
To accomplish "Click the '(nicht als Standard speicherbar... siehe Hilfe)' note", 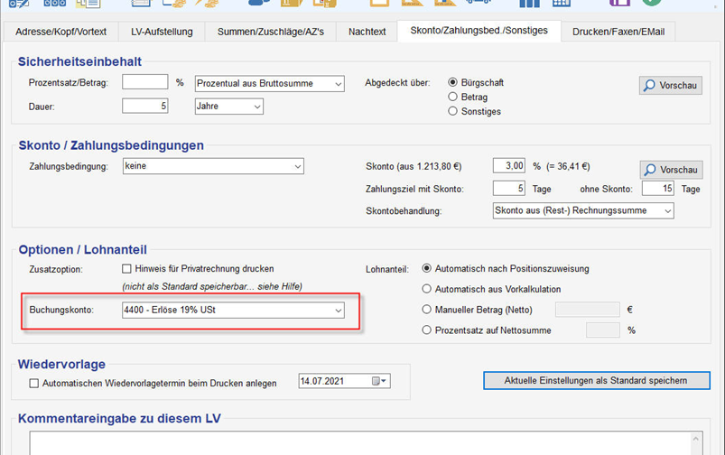I will click(x=212, y=287).
